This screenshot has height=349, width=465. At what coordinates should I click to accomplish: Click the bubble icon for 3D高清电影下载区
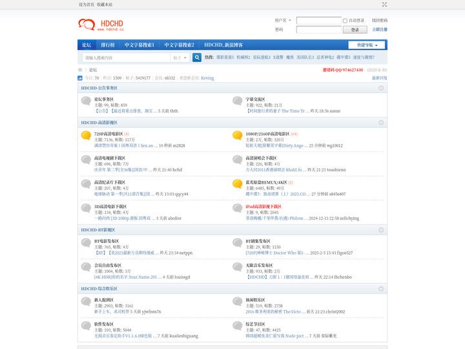point(86,208)
